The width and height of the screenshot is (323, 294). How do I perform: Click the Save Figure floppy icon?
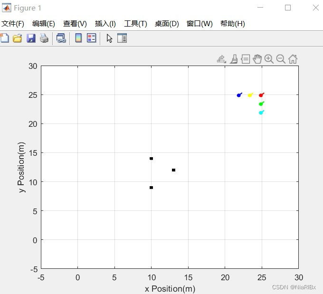[31, 38]
